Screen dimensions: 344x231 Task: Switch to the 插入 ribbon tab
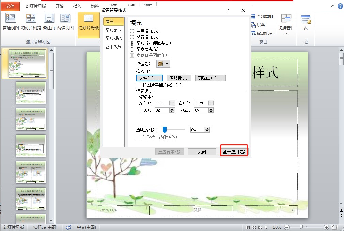pos(77,6)
